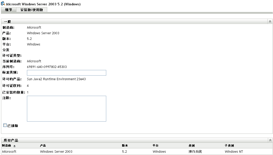Check the 已排除 checkbox

5,125
